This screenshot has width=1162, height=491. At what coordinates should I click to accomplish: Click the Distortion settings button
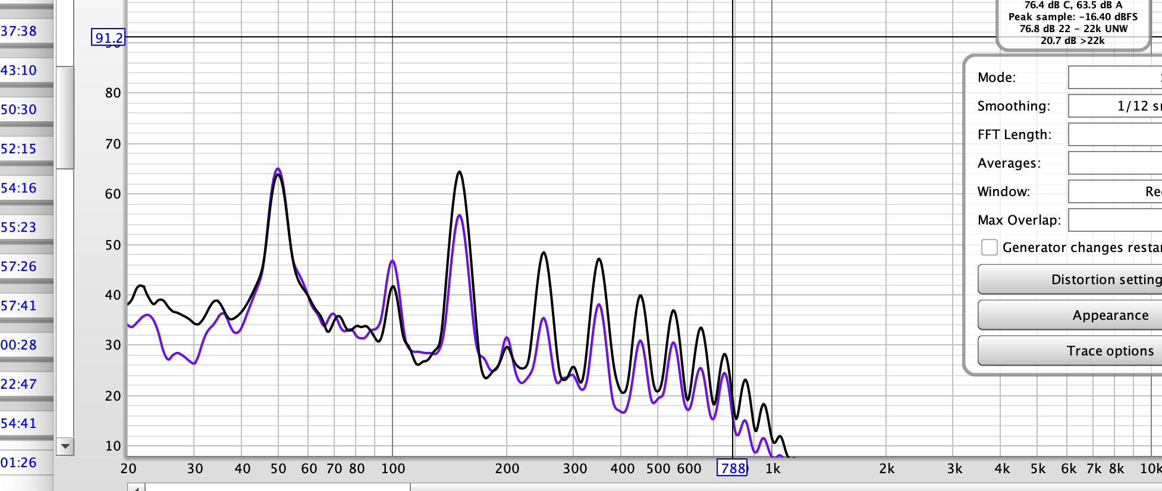(x=1070, y=279)
